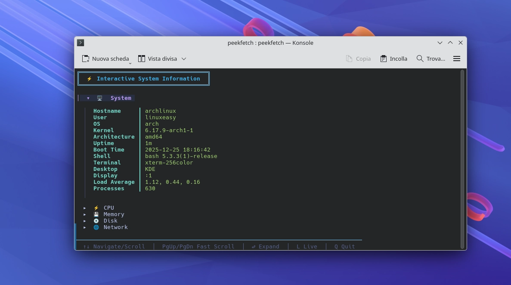This screenshot has height=285, width=511.
Task: Open the Vista divisa dropdown chevron
Action: 184,59
